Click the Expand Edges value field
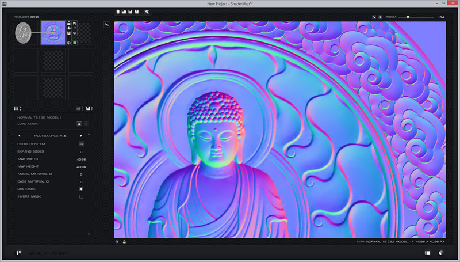460x262 pixels. coord(81,152)
